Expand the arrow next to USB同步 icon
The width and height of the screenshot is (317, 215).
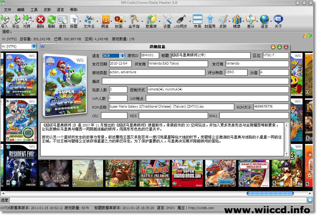point(190,21)
